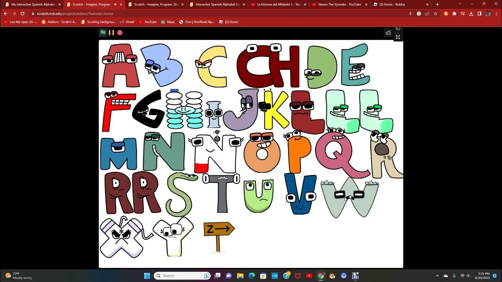This screenshot has height=282, width=502.
Task: Bookmark this page with the star icon
Action: 435,13
